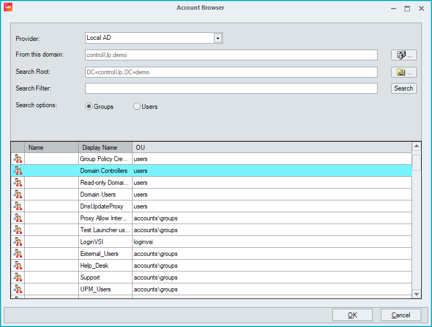Click the Search Root folder browse icon
This screenshot has width=432, height=327.
click(403, 72)
